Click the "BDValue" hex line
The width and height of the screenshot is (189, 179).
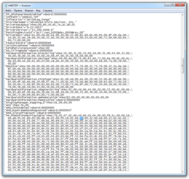[x=67, y=66]
